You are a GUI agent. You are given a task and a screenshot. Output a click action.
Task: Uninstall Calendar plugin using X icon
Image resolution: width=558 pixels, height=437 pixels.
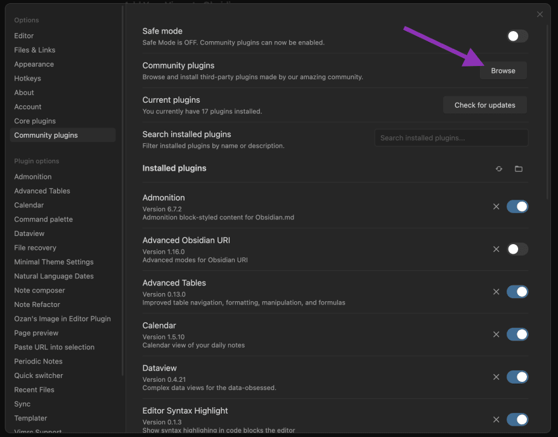496,334
